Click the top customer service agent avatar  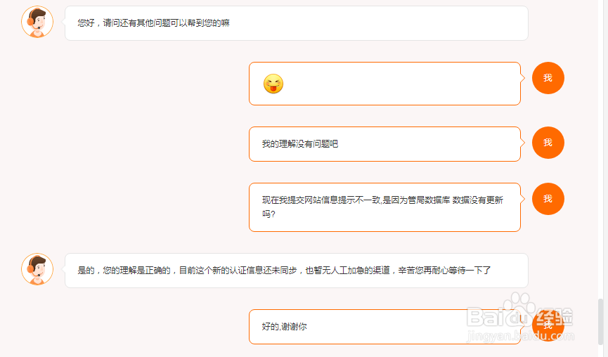pos(37,22)
